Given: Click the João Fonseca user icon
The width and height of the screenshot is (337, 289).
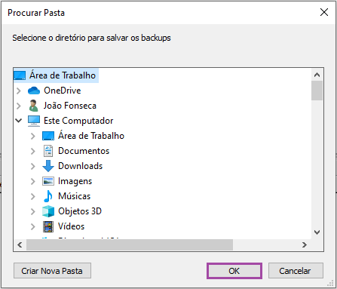Looking at the screenshot, I should tap(34, 106).
